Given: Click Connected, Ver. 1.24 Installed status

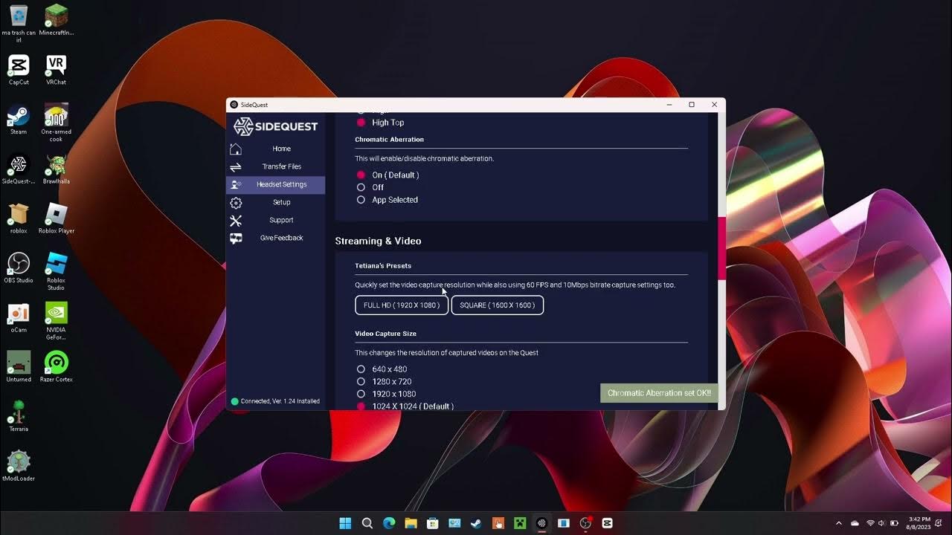Looking at the screenshot, I should tap(280, 401).
